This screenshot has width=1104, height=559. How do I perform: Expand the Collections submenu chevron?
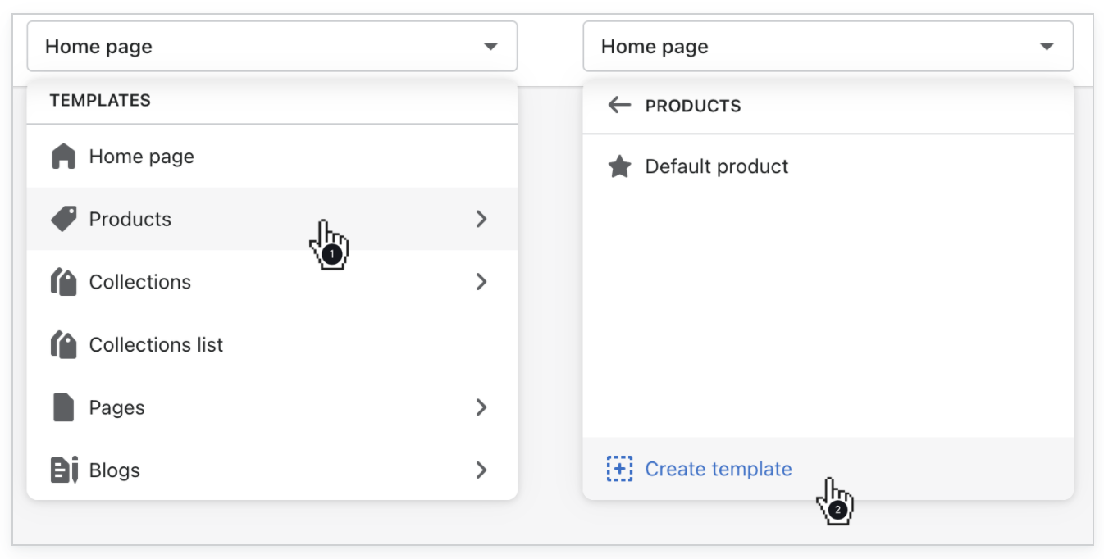click(481, 282)
